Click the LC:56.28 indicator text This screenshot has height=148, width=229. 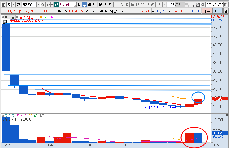(x=218, y=17)
